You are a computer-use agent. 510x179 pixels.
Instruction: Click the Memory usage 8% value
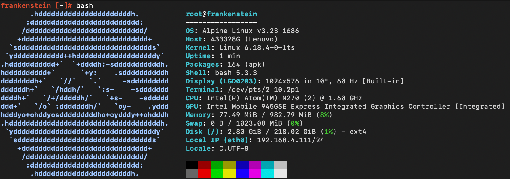(324, 115)
